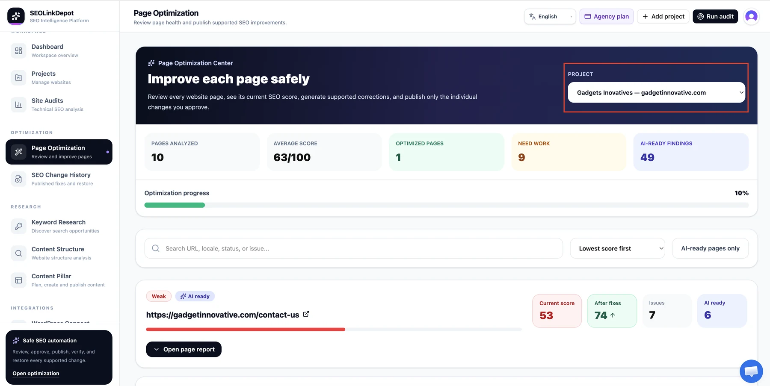Click the AI ready badge on contact-us
Image resolution: width=770 pixels, height=386 pixels.
click(195, 296)
